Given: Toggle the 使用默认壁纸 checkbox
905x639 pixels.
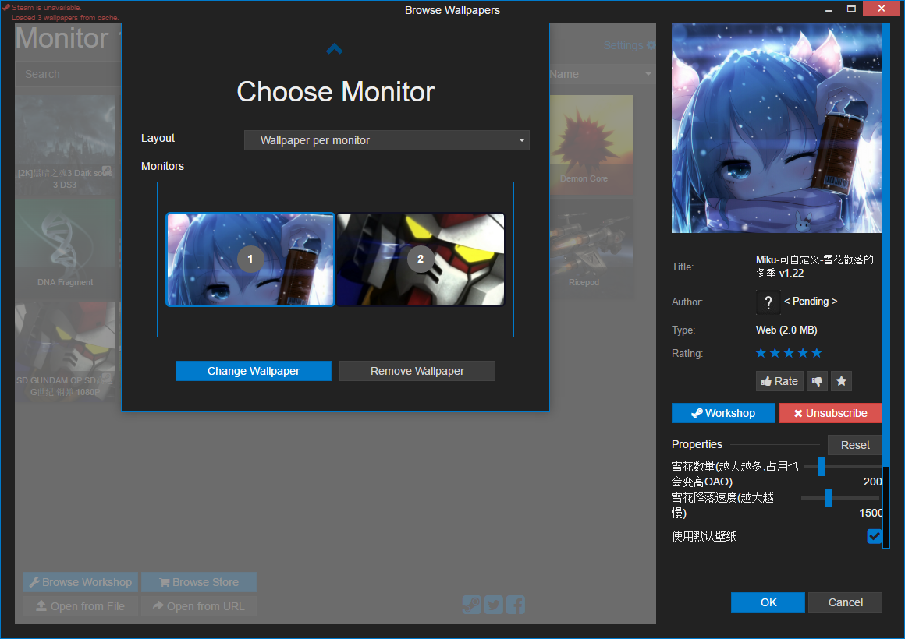Looking at the screenshot, I should pyautogui.click(x=874, y=536).
